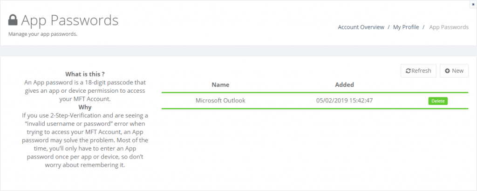Delete the Microsoft Outlook app password

tap(438, 101)
